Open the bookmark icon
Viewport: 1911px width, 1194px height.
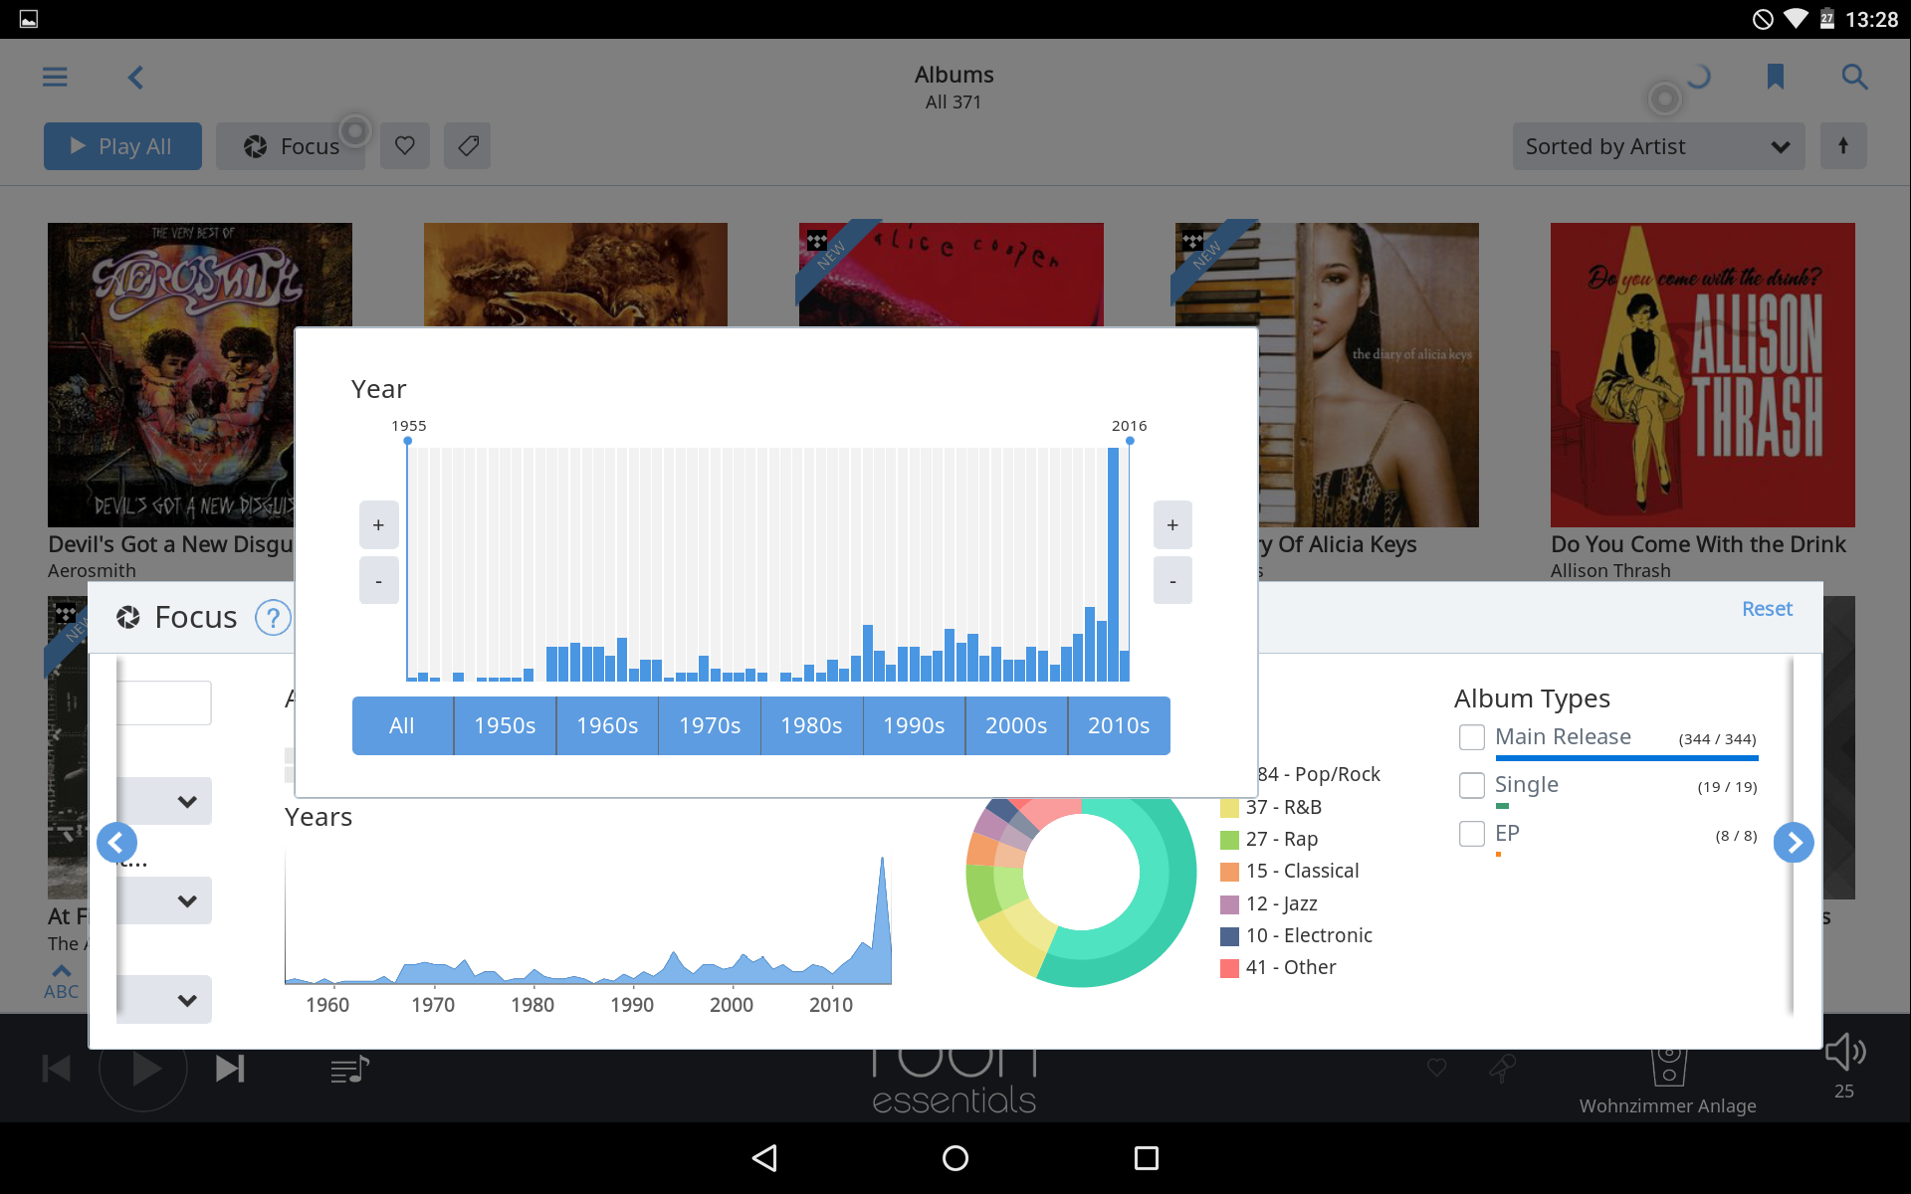(x=1775, y=77)
